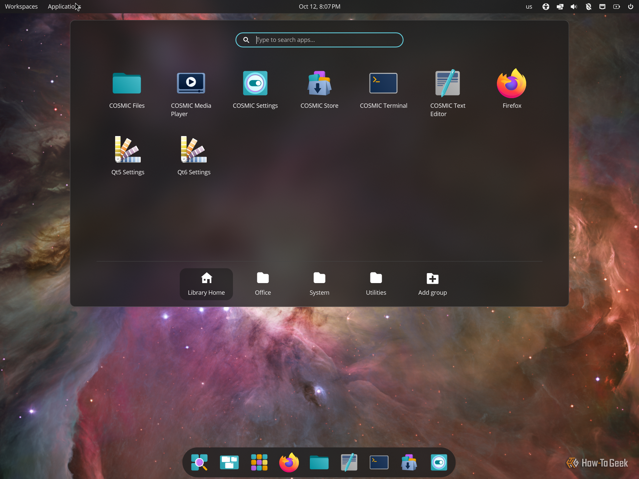Screen dimensions: 639x479
Task: Open the launcher search icon in dock
Action: pos(199,462)
